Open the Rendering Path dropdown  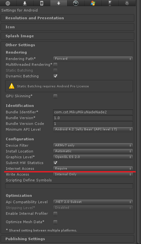pos(93,59)
